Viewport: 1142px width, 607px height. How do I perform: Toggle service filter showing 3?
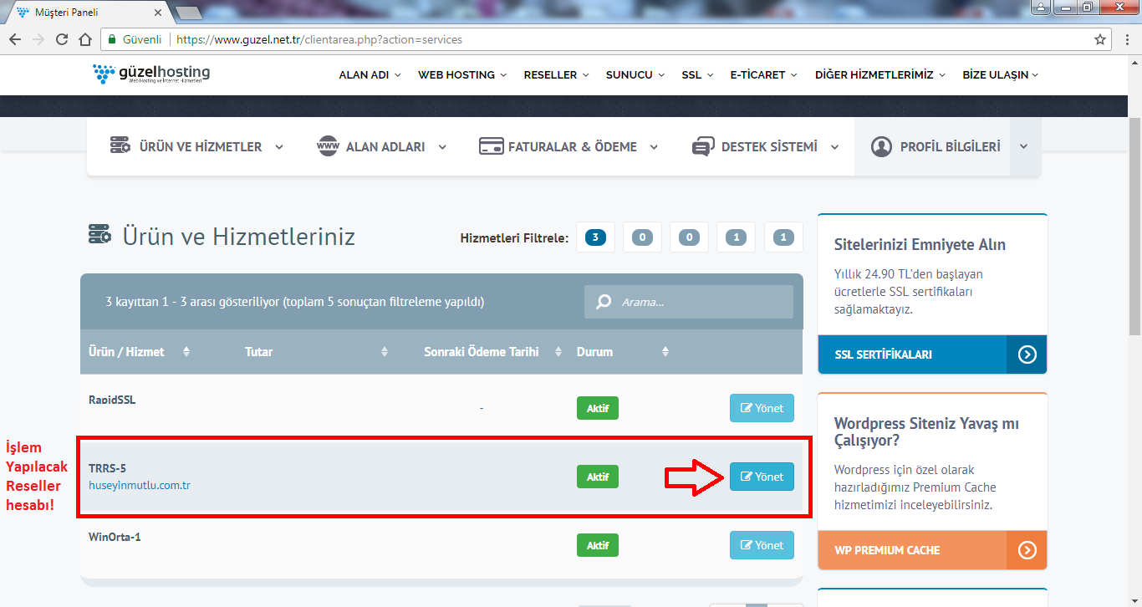click(x=595, y=237)
